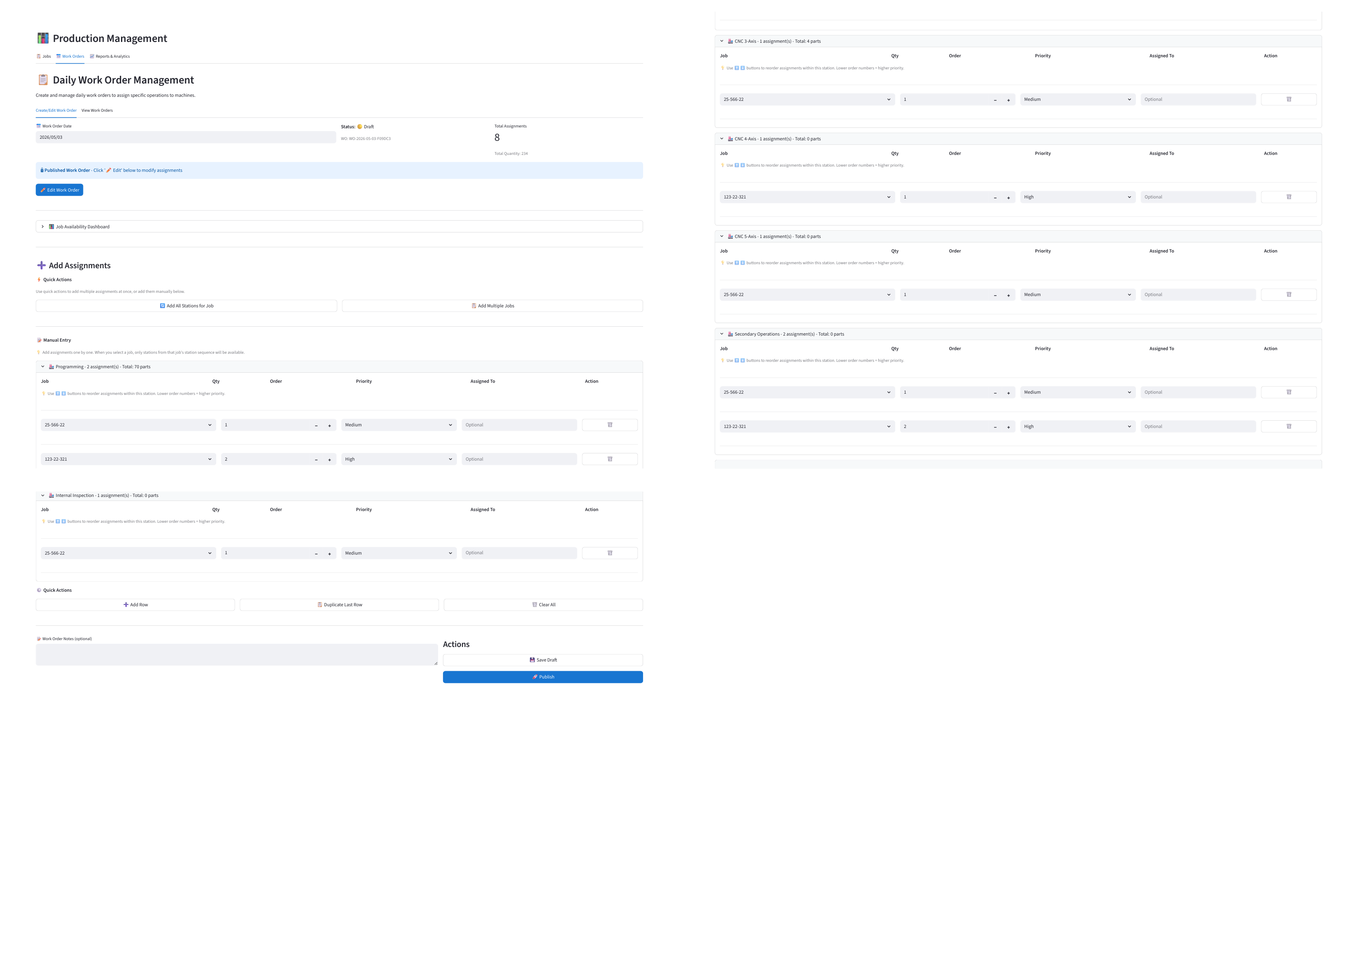1358x960 pixels.
Task: Collapse the Internal Inspection section
Action: (339, 496)
